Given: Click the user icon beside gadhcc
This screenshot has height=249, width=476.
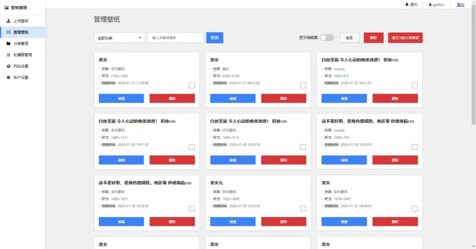Looking at the screenshot, I should coord(429,4).
